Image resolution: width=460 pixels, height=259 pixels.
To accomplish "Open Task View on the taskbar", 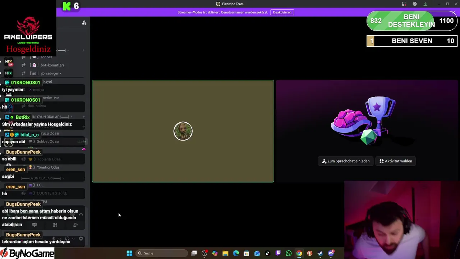I will pyautogui.click(x=194, y=253).
